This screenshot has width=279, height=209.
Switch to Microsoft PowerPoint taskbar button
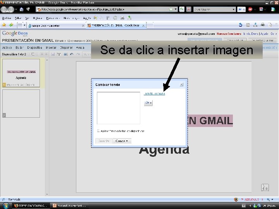click(69, 206)
